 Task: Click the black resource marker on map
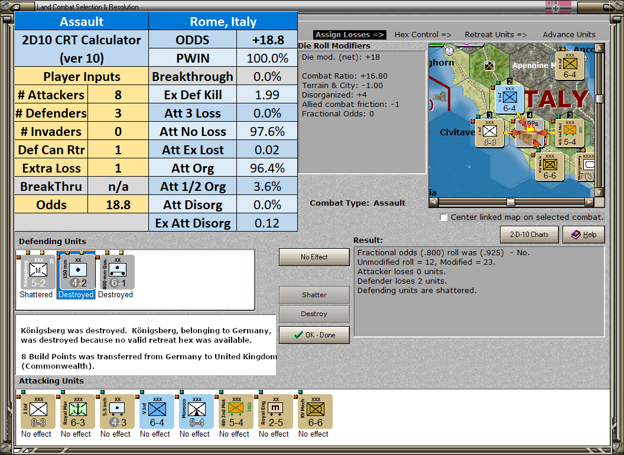click(x=489, y=65)
